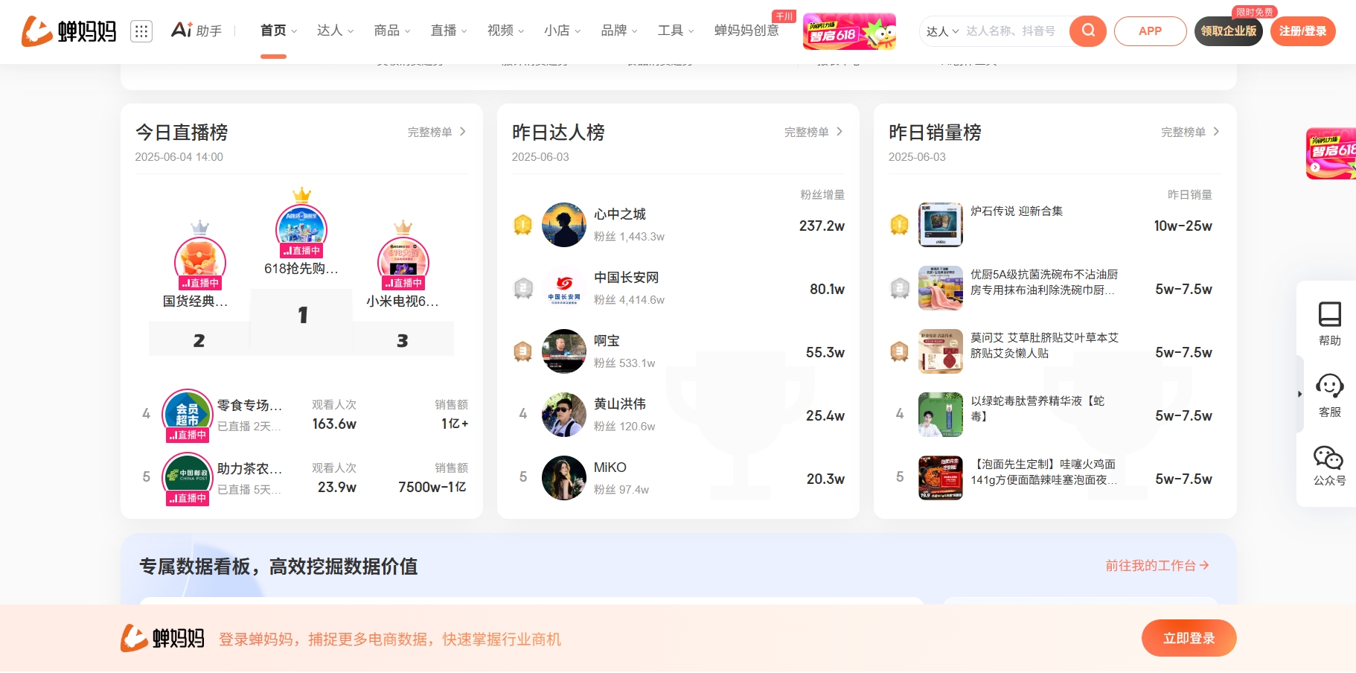Click the bottom banner 蝉妈妈 logo
Screen dimensions: 1356x673
point(162,638)
